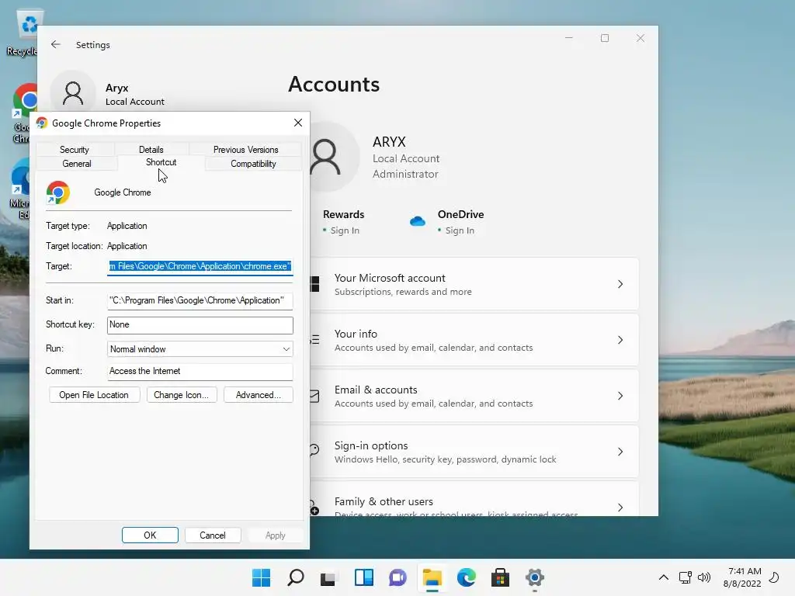Maximize the Settings window

pos(604,38)
